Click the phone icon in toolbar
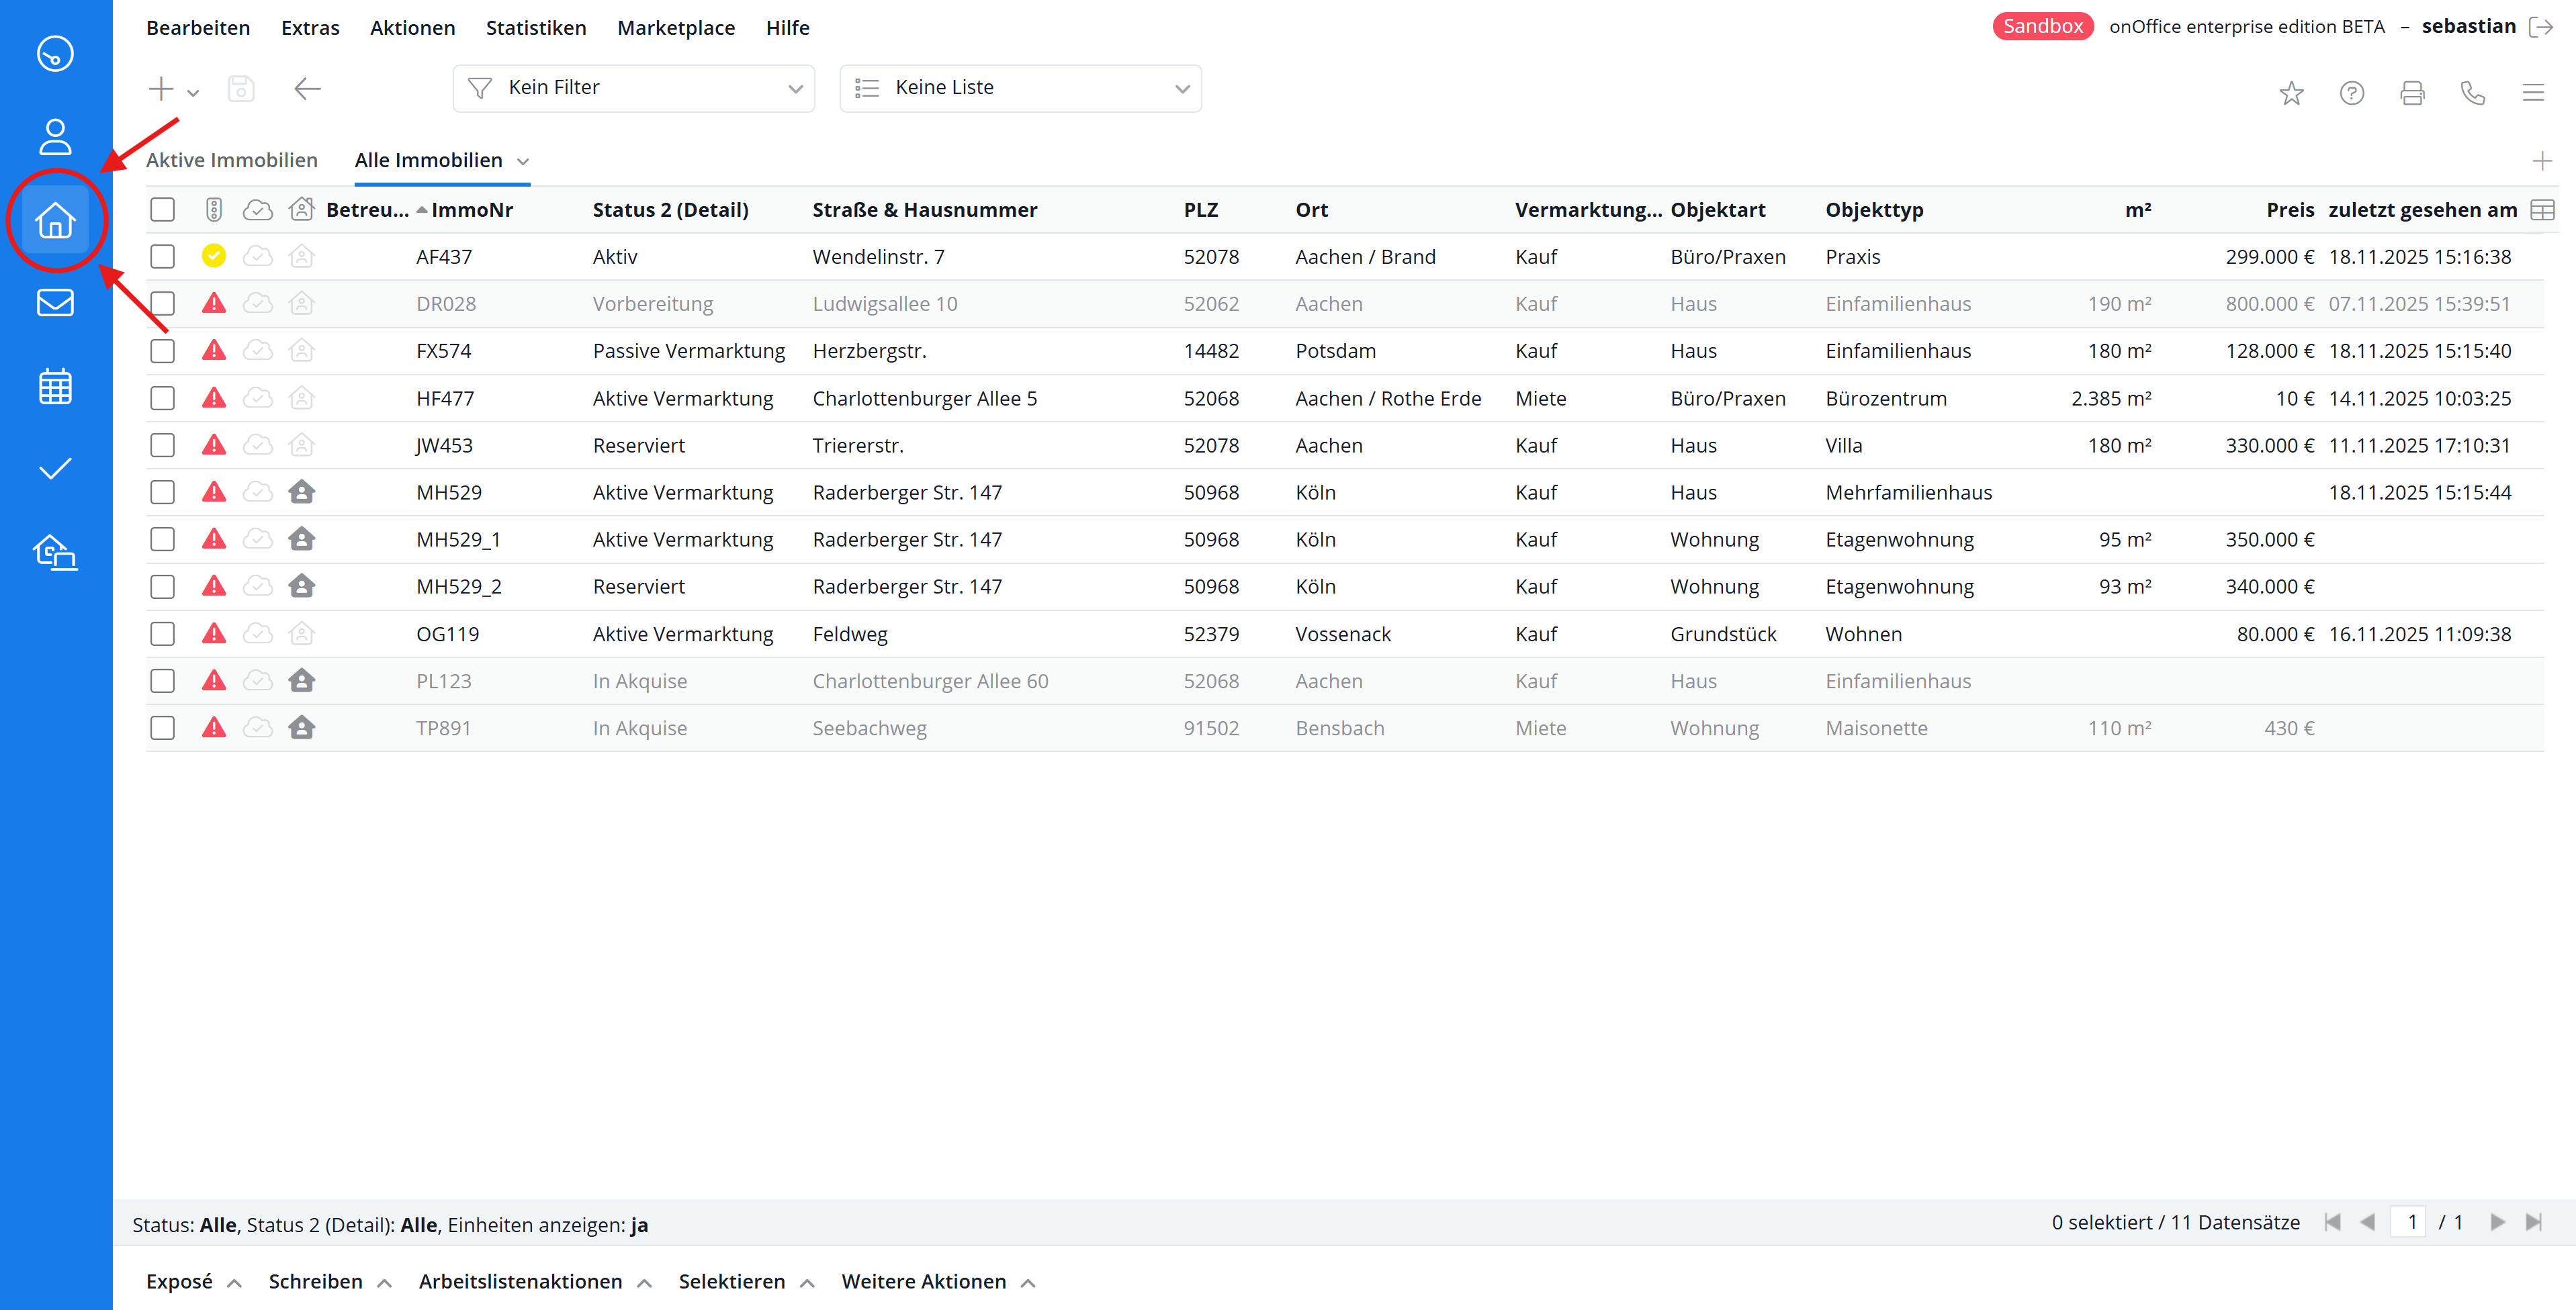The height and width of the screenshot is (1310, 2576). click(x=2472, y=93)
